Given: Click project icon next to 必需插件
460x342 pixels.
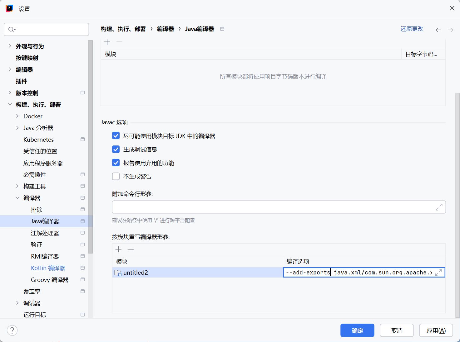Looking at the screenshot, I should (x=83, y=174).
